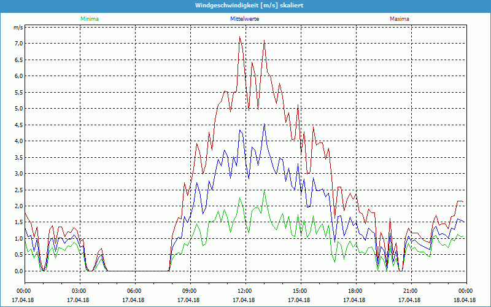Click the 18.04.18 date label
491x307 pixels.
pyautogui.click(x=465, y=300)
